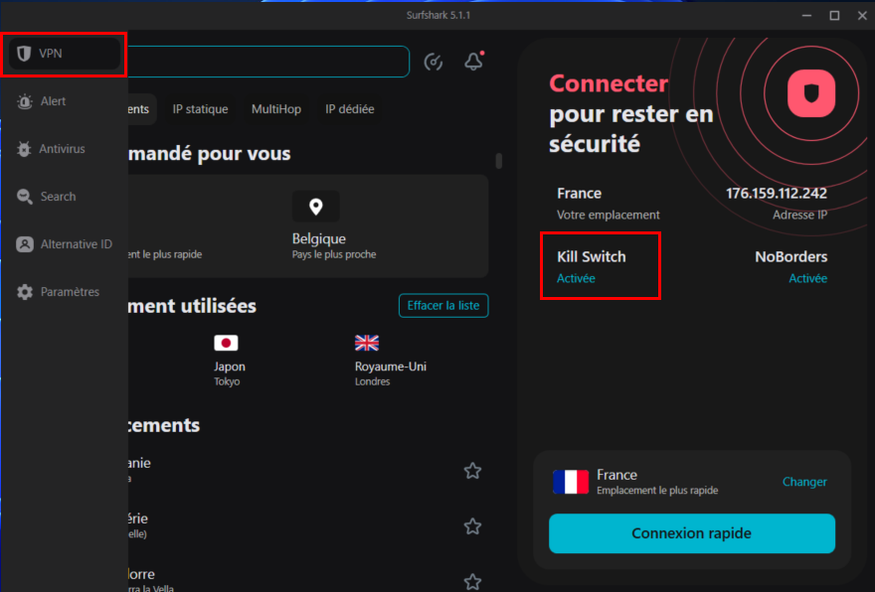Click the United Kingdom flag icon

coord(367,343)
